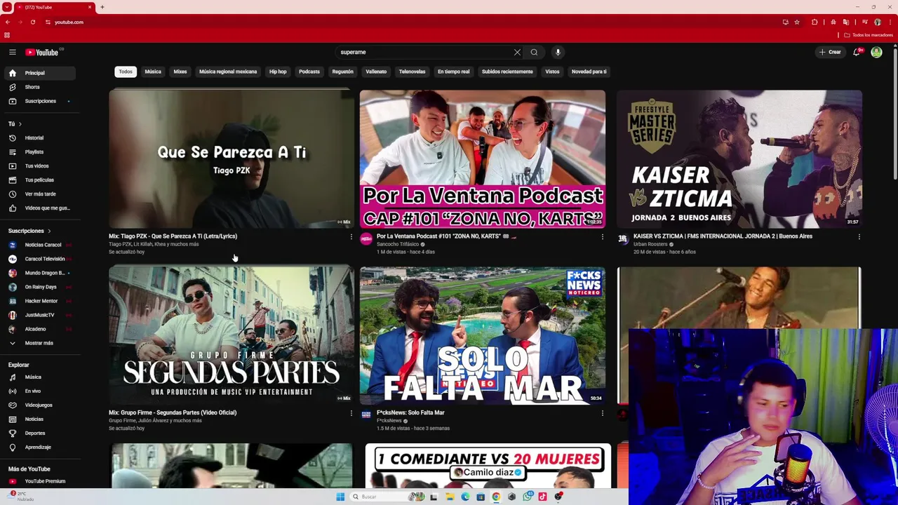Viewport: 898px width, 505px height.
Task: Select Música regional mexicana chip
Action: 228,72
